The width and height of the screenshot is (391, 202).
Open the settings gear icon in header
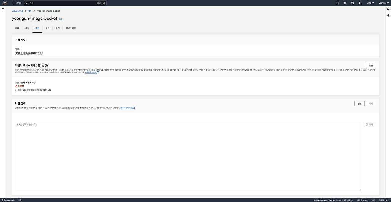coord(360,3)
